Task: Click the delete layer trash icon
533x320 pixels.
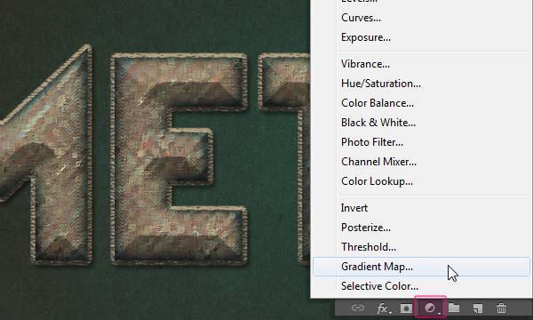Action: [501, 308]
